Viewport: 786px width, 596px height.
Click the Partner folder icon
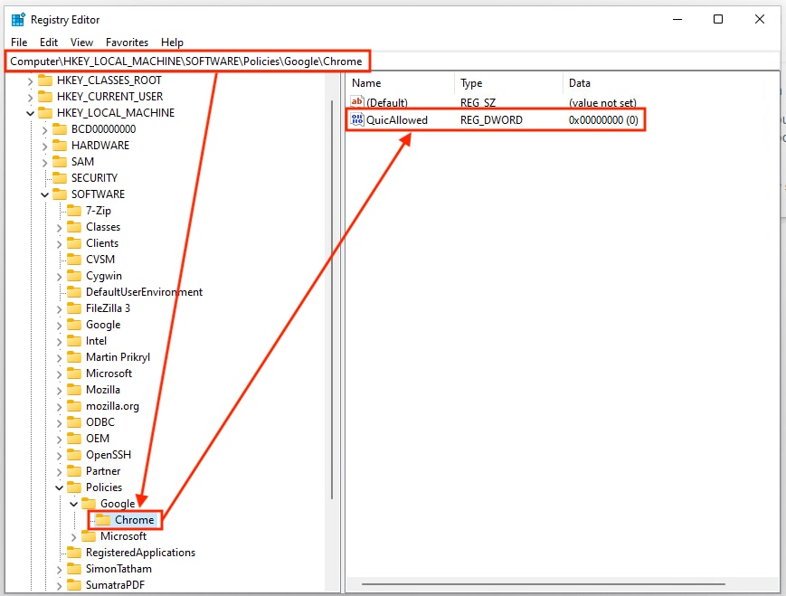(74, 471)
